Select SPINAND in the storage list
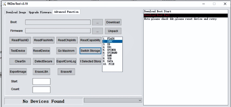The image size is (231, 107). (112, 53)
